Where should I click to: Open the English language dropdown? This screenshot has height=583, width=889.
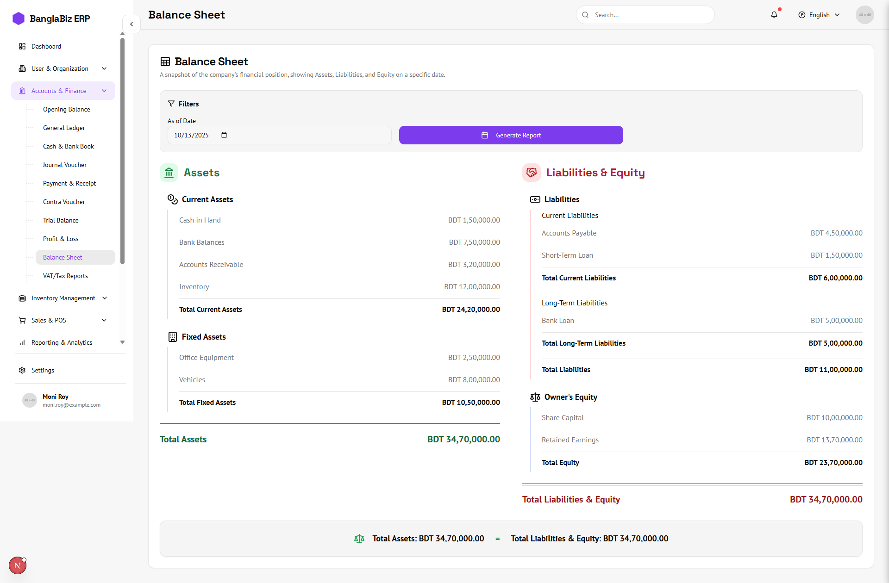tap(819, 15)
